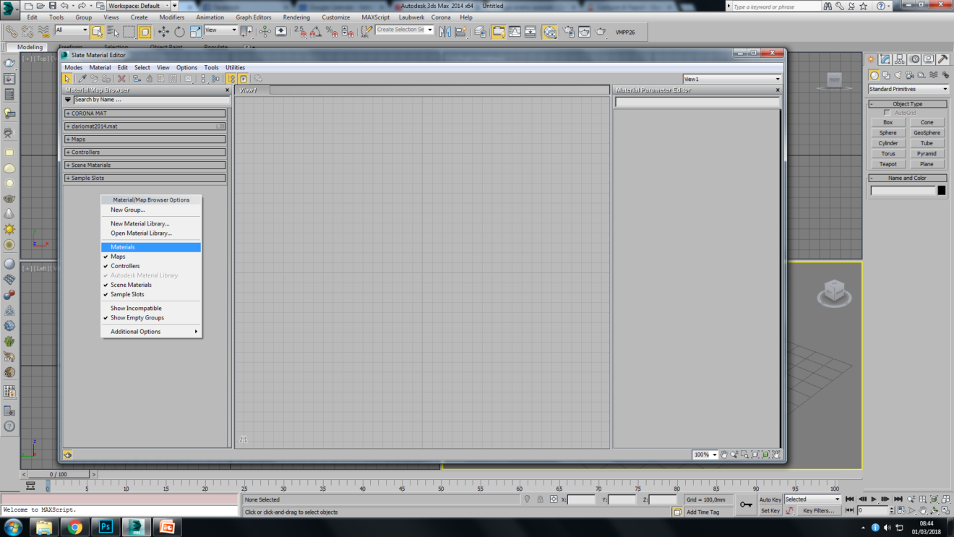Screen dimensions: 954x537
Task: Open the Utilities hammer panel tab
Action: 943,59
